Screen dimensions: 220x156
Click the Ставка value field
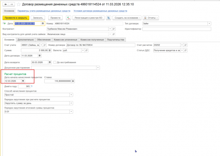(58, 81)
